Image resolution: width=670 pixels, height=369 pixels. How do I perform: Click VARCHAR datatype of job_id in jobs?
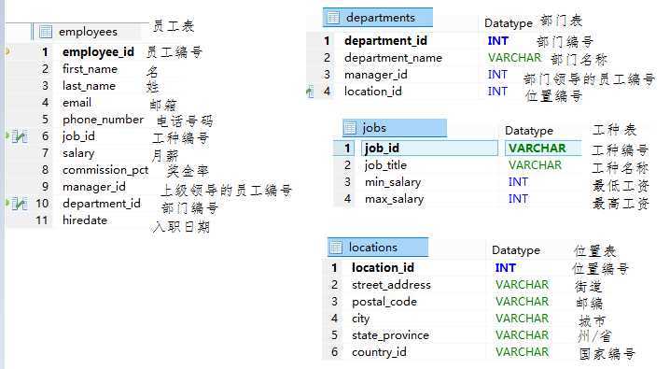[537, 148]
